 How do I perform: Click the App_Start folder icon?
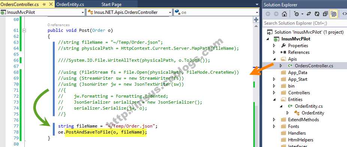coord(283,79)
